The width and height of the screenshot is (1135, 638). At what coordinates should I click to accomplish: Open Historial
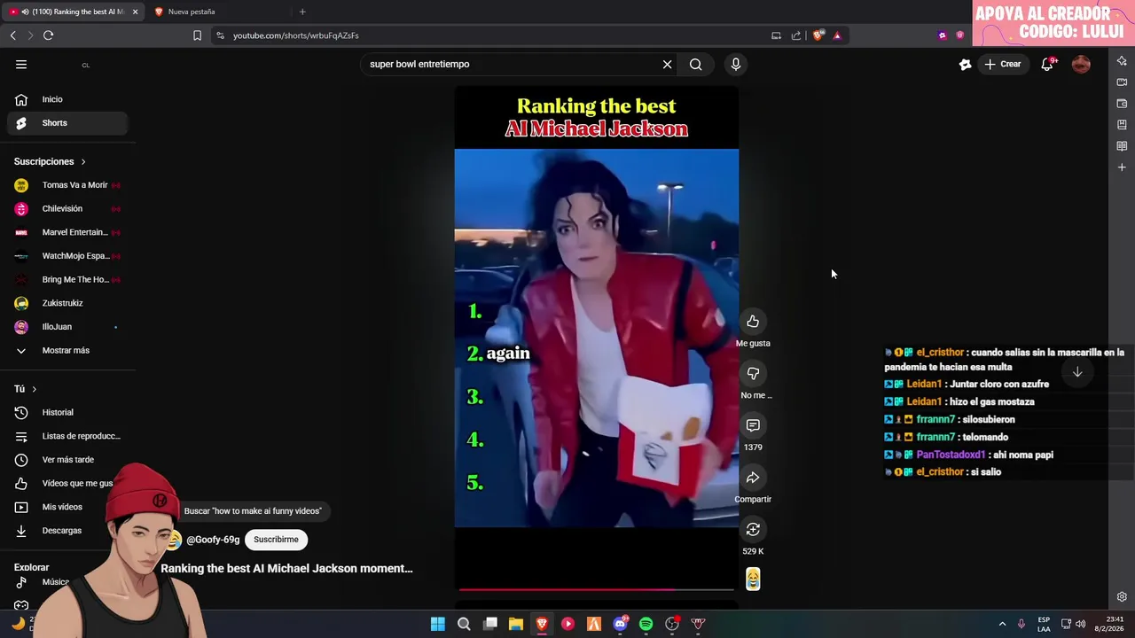click(67, 412)
